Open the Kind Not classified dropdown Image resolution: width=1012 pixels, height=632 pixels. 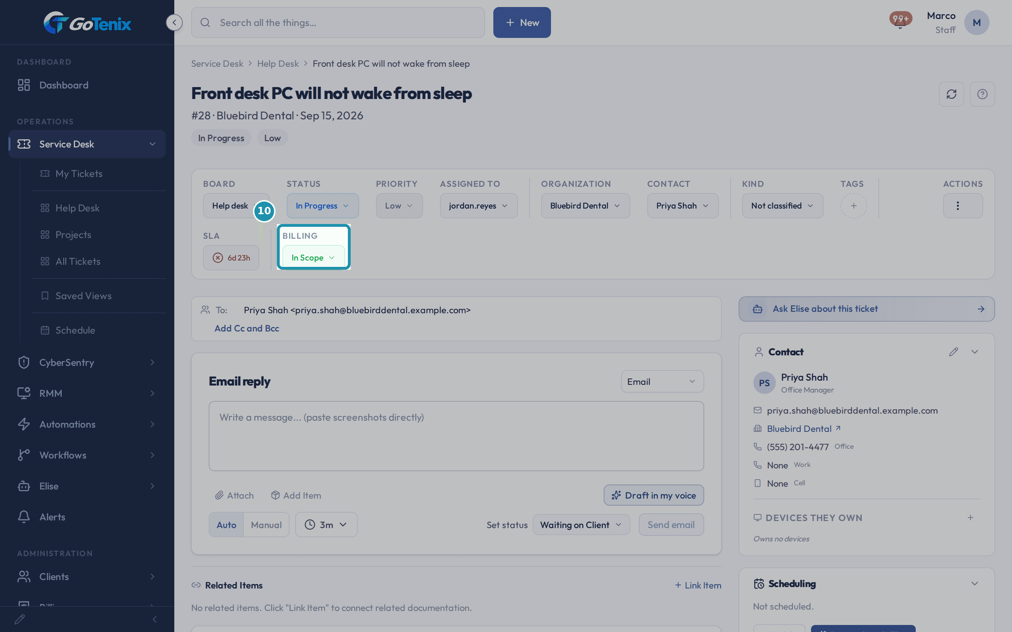tap(783, 206)
